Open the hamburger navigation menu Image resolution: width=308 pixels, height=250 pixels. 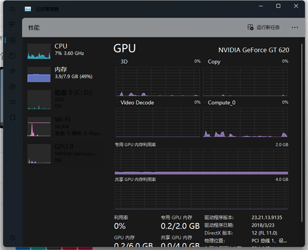(12, 9)
